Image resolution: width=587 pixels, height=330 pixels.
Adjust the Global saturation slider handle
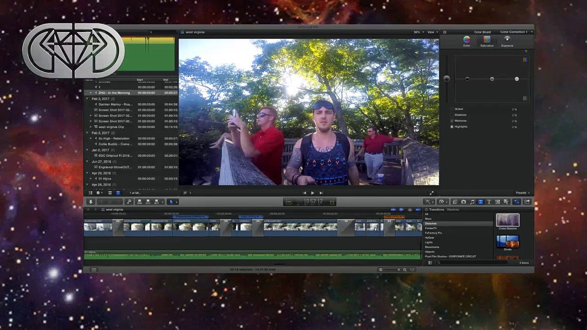click(447, 79)
